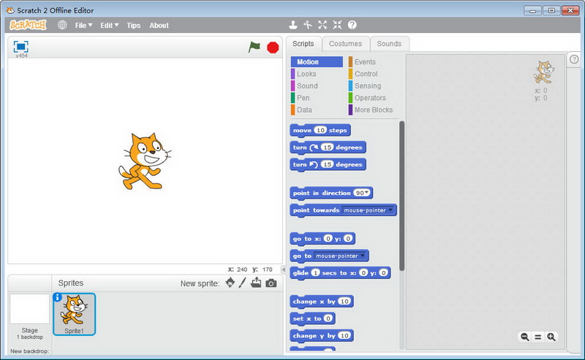
Task: Click x field in go to block
Action: pos(328,239)
